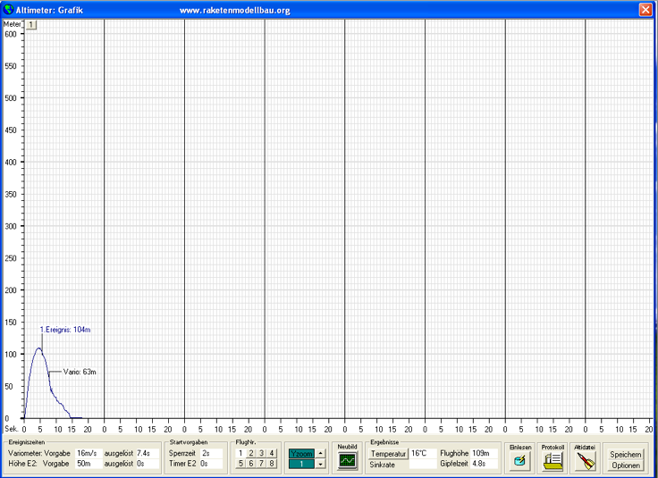Click the graph tab labeled 1
Screen dimensions: 658x478
pyautogui.click(x=31, y=24)
